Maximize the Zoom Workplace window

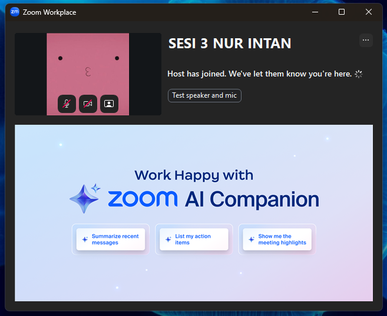[342, 12]
